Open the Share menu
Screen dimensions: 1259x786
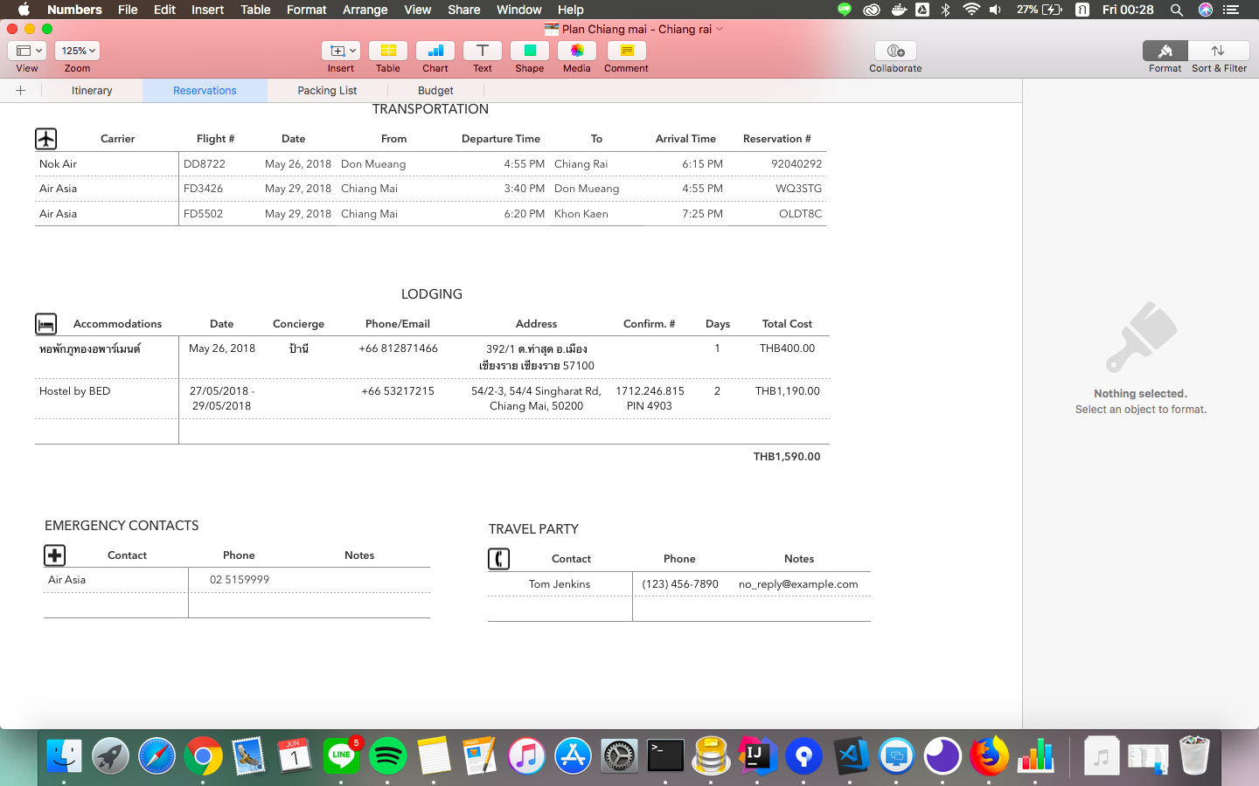[463, 10]
